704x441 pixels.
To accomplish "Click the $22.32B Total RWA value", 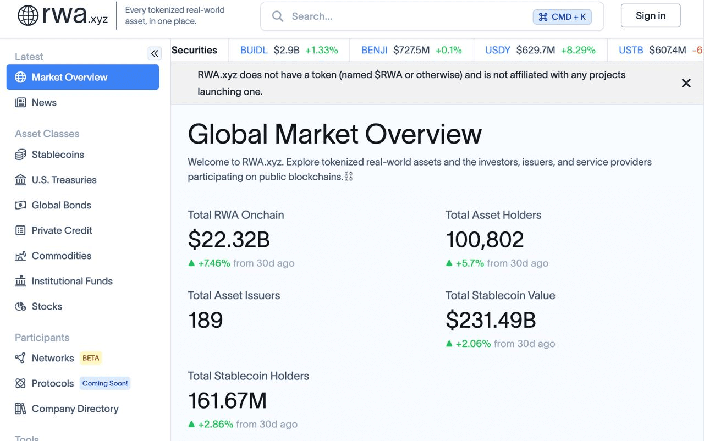I will 229,240.
